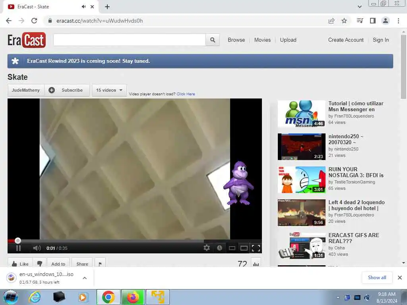Go to EraCast home via logo
This screenshot has width=407, height=305.
click(27, 40)
